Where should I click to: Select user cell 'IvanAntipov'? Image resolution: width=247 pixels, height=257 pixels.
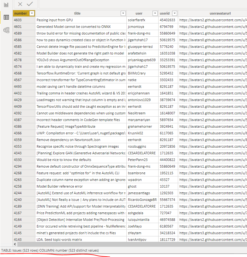(x=142, y=240)
